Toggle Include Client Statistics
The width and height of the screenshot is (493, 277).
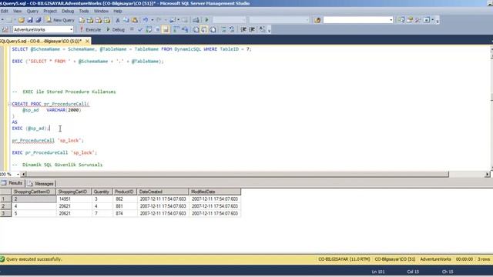pos(185,29)
